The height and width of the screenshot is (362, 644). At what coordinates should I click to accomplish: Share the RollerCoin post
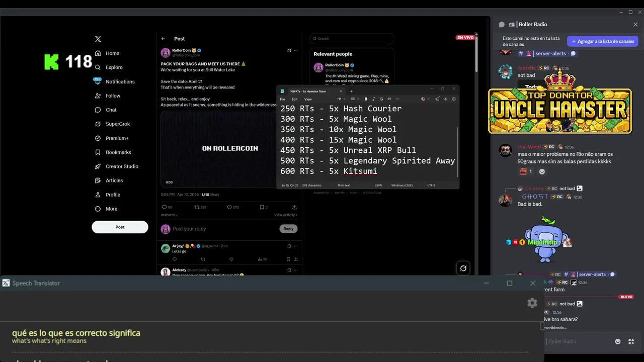[294, 207]
